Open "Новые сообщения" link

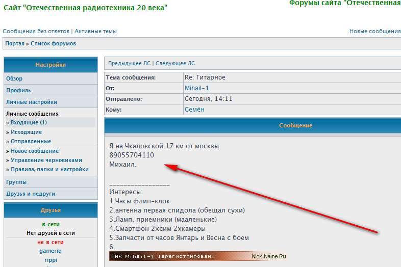(375, 31)
